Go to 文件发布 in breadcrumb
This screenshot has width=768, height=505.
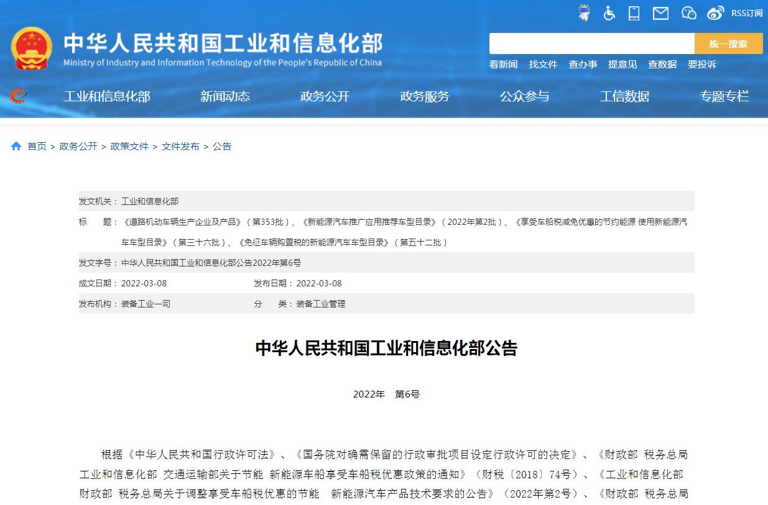(x=180, y=146)
